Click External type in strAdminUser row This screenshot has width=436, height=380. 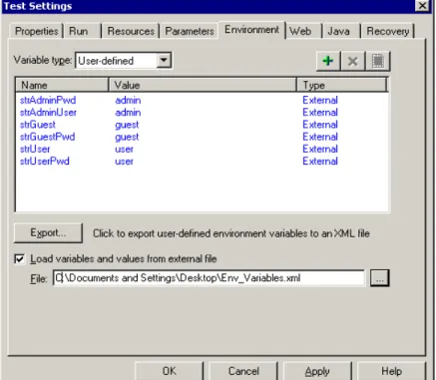tap(320, 113)
